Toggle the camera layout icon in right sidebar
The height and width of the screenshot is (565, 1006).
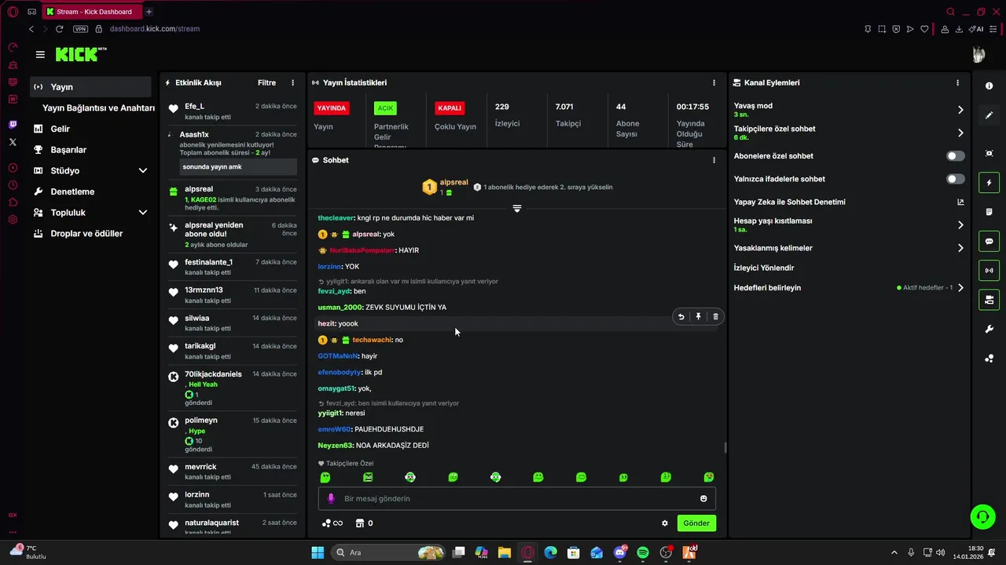pos(989,300)
